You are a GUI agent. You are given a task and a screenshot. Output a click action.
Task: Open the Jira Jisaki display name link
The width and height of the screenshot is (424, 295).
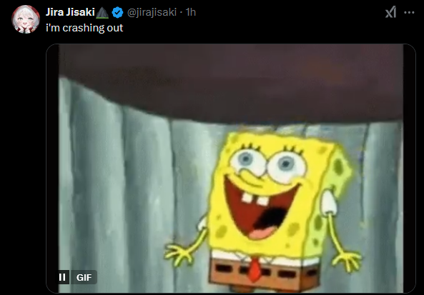(70, 12)
